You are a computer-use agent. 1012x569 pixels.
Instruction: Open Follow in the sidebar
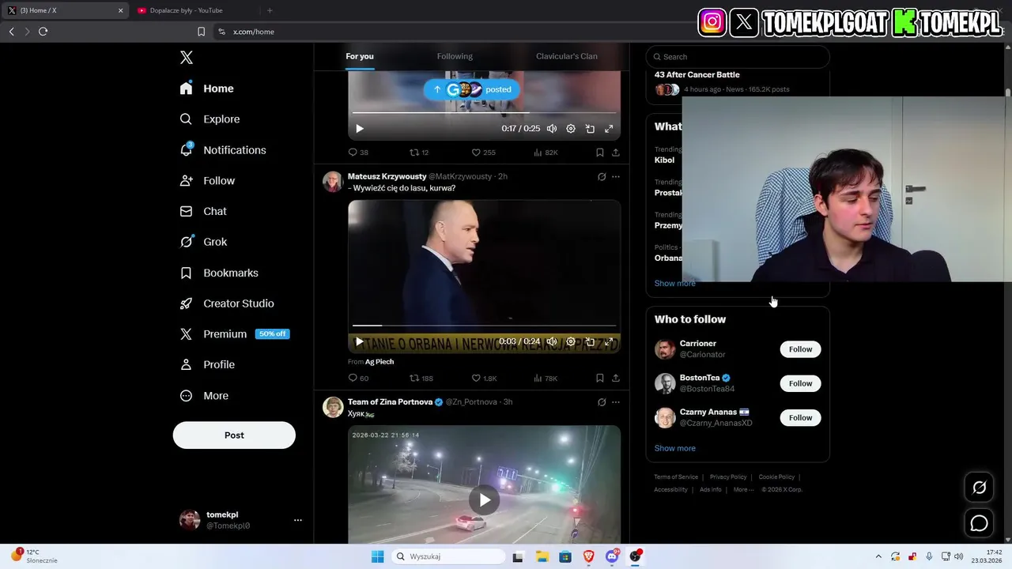coord(208,181)
